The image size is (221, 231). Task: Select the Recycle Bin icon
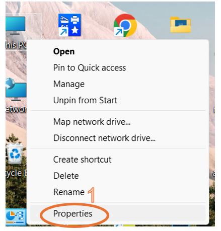(x=15, y=153)
